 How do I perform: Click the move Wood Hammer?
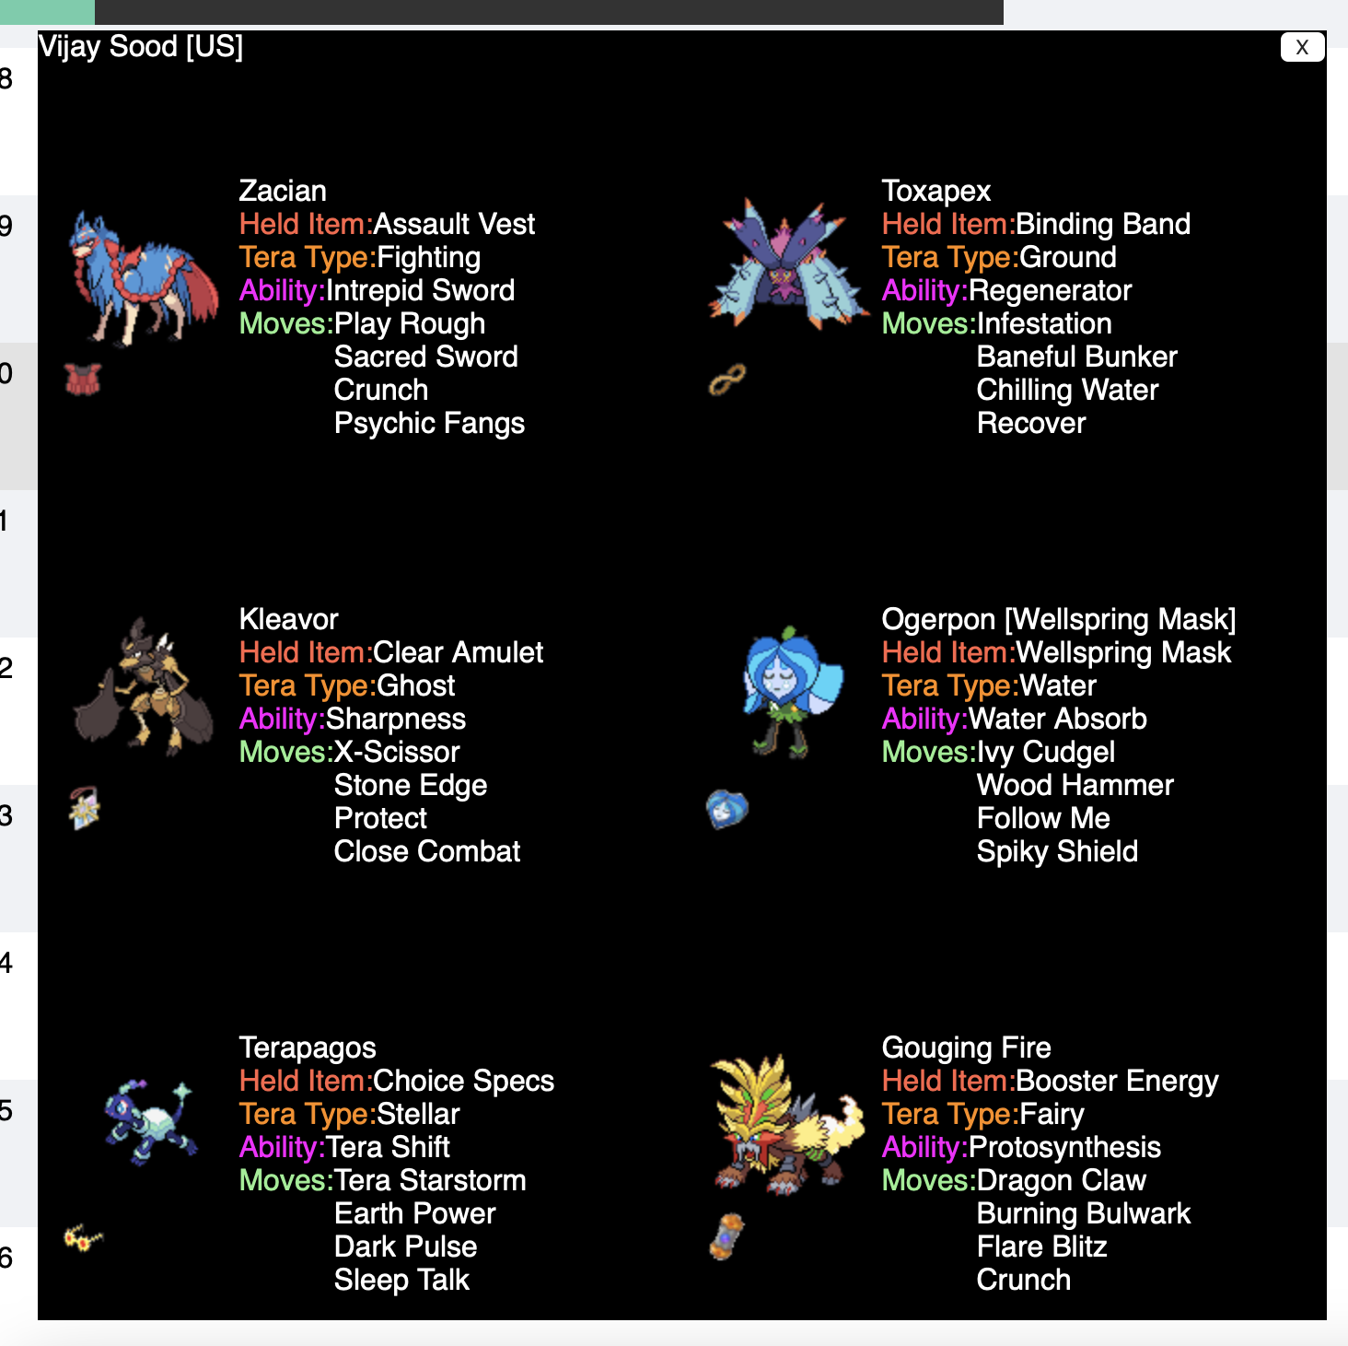click(1075, 785)
